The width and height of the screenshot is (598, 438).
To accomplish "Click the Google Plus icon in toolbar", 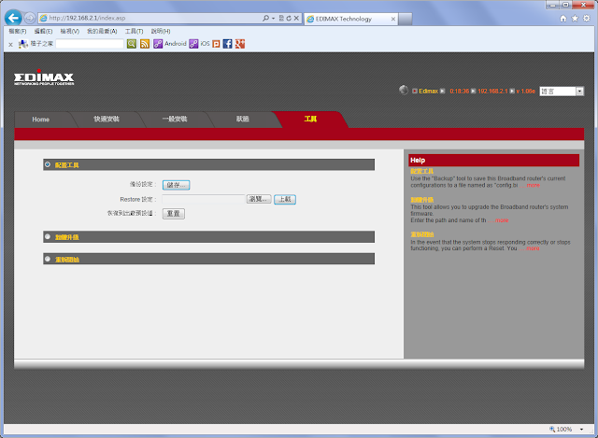I will 240,44.
